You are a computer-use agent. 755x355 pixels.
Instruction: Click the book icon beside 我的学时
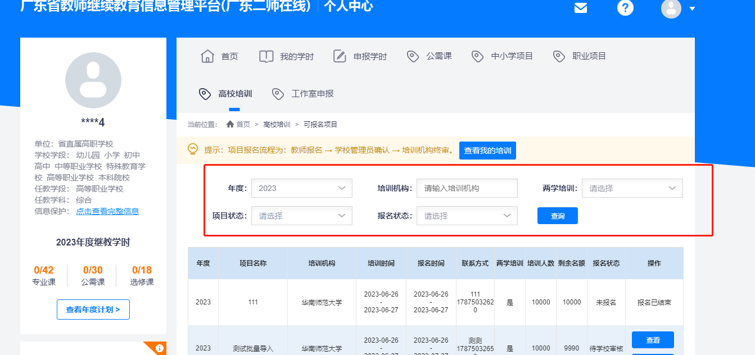(266, 56)
